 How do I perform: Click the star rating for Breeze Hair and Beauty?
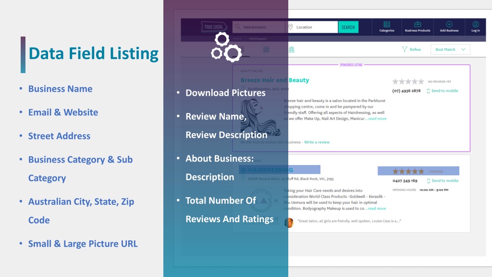point(408,82)
